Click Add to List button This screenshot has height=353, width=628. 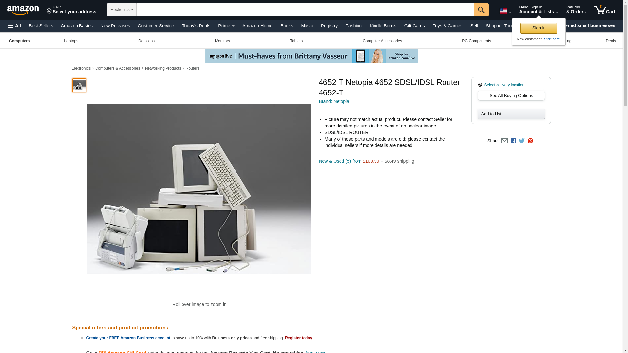click(x=511, y=114)
